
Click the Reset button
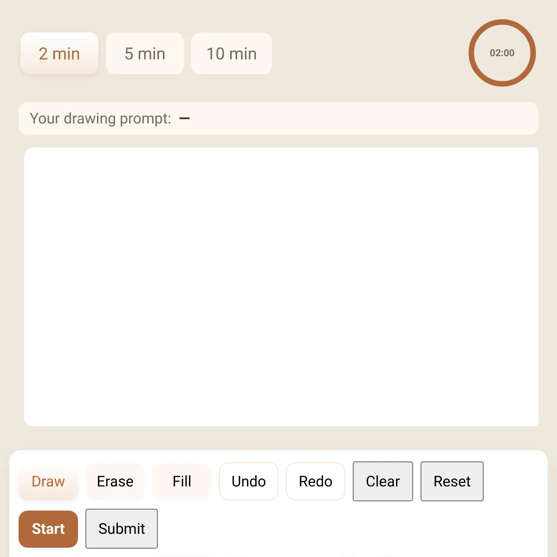tap(452, 481)
